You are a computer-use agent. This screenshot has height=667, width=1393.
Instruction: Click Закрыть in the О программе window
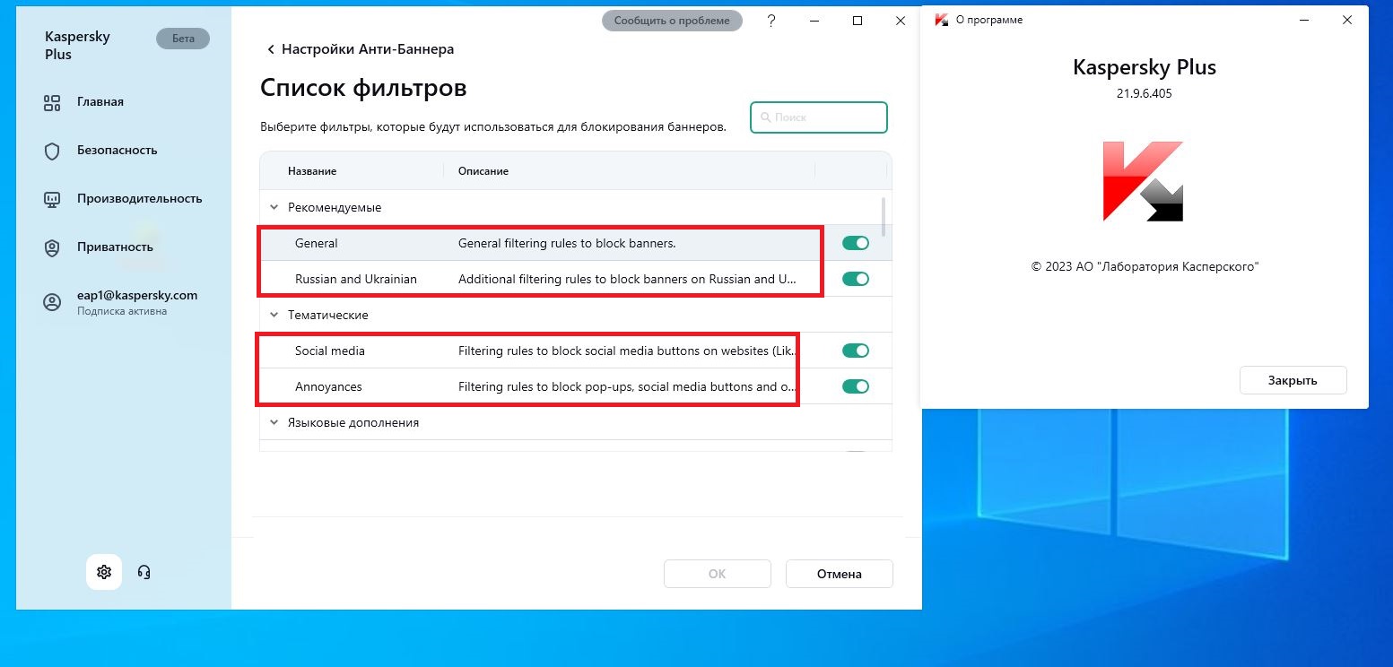[1293, 380]
